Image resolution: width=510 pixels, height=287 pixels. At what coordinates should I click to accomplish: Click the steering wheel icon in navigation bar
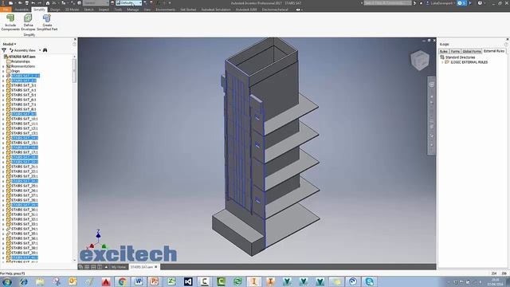point(432,85)
